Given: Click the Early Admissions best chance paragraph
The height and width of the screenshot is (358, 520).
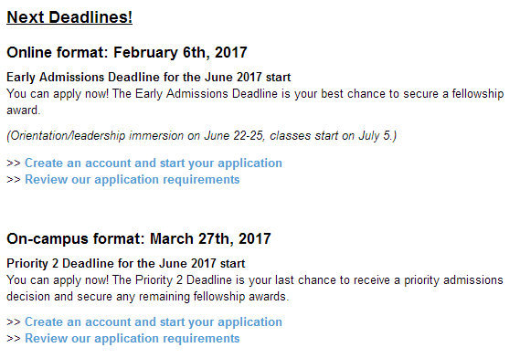Looking at the screenshot, I should click(x=255, y=101).
